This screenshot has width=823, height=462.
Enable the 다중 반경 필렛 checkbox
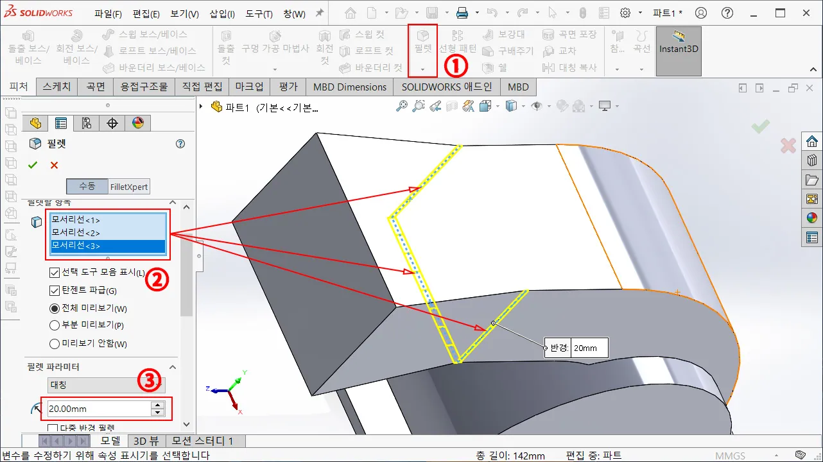(53, 427)
